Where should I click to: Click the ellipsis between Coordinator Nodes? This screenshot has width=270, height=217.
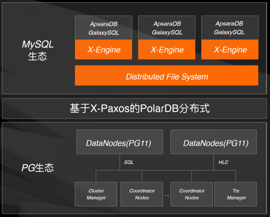click(167, 196)
